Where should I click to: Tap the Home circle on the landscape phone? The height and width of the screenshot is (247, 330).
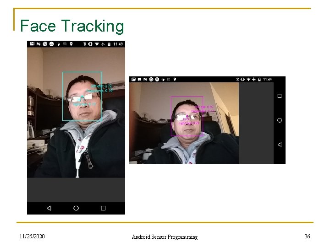pyautogui.click(x=280, y=120)
